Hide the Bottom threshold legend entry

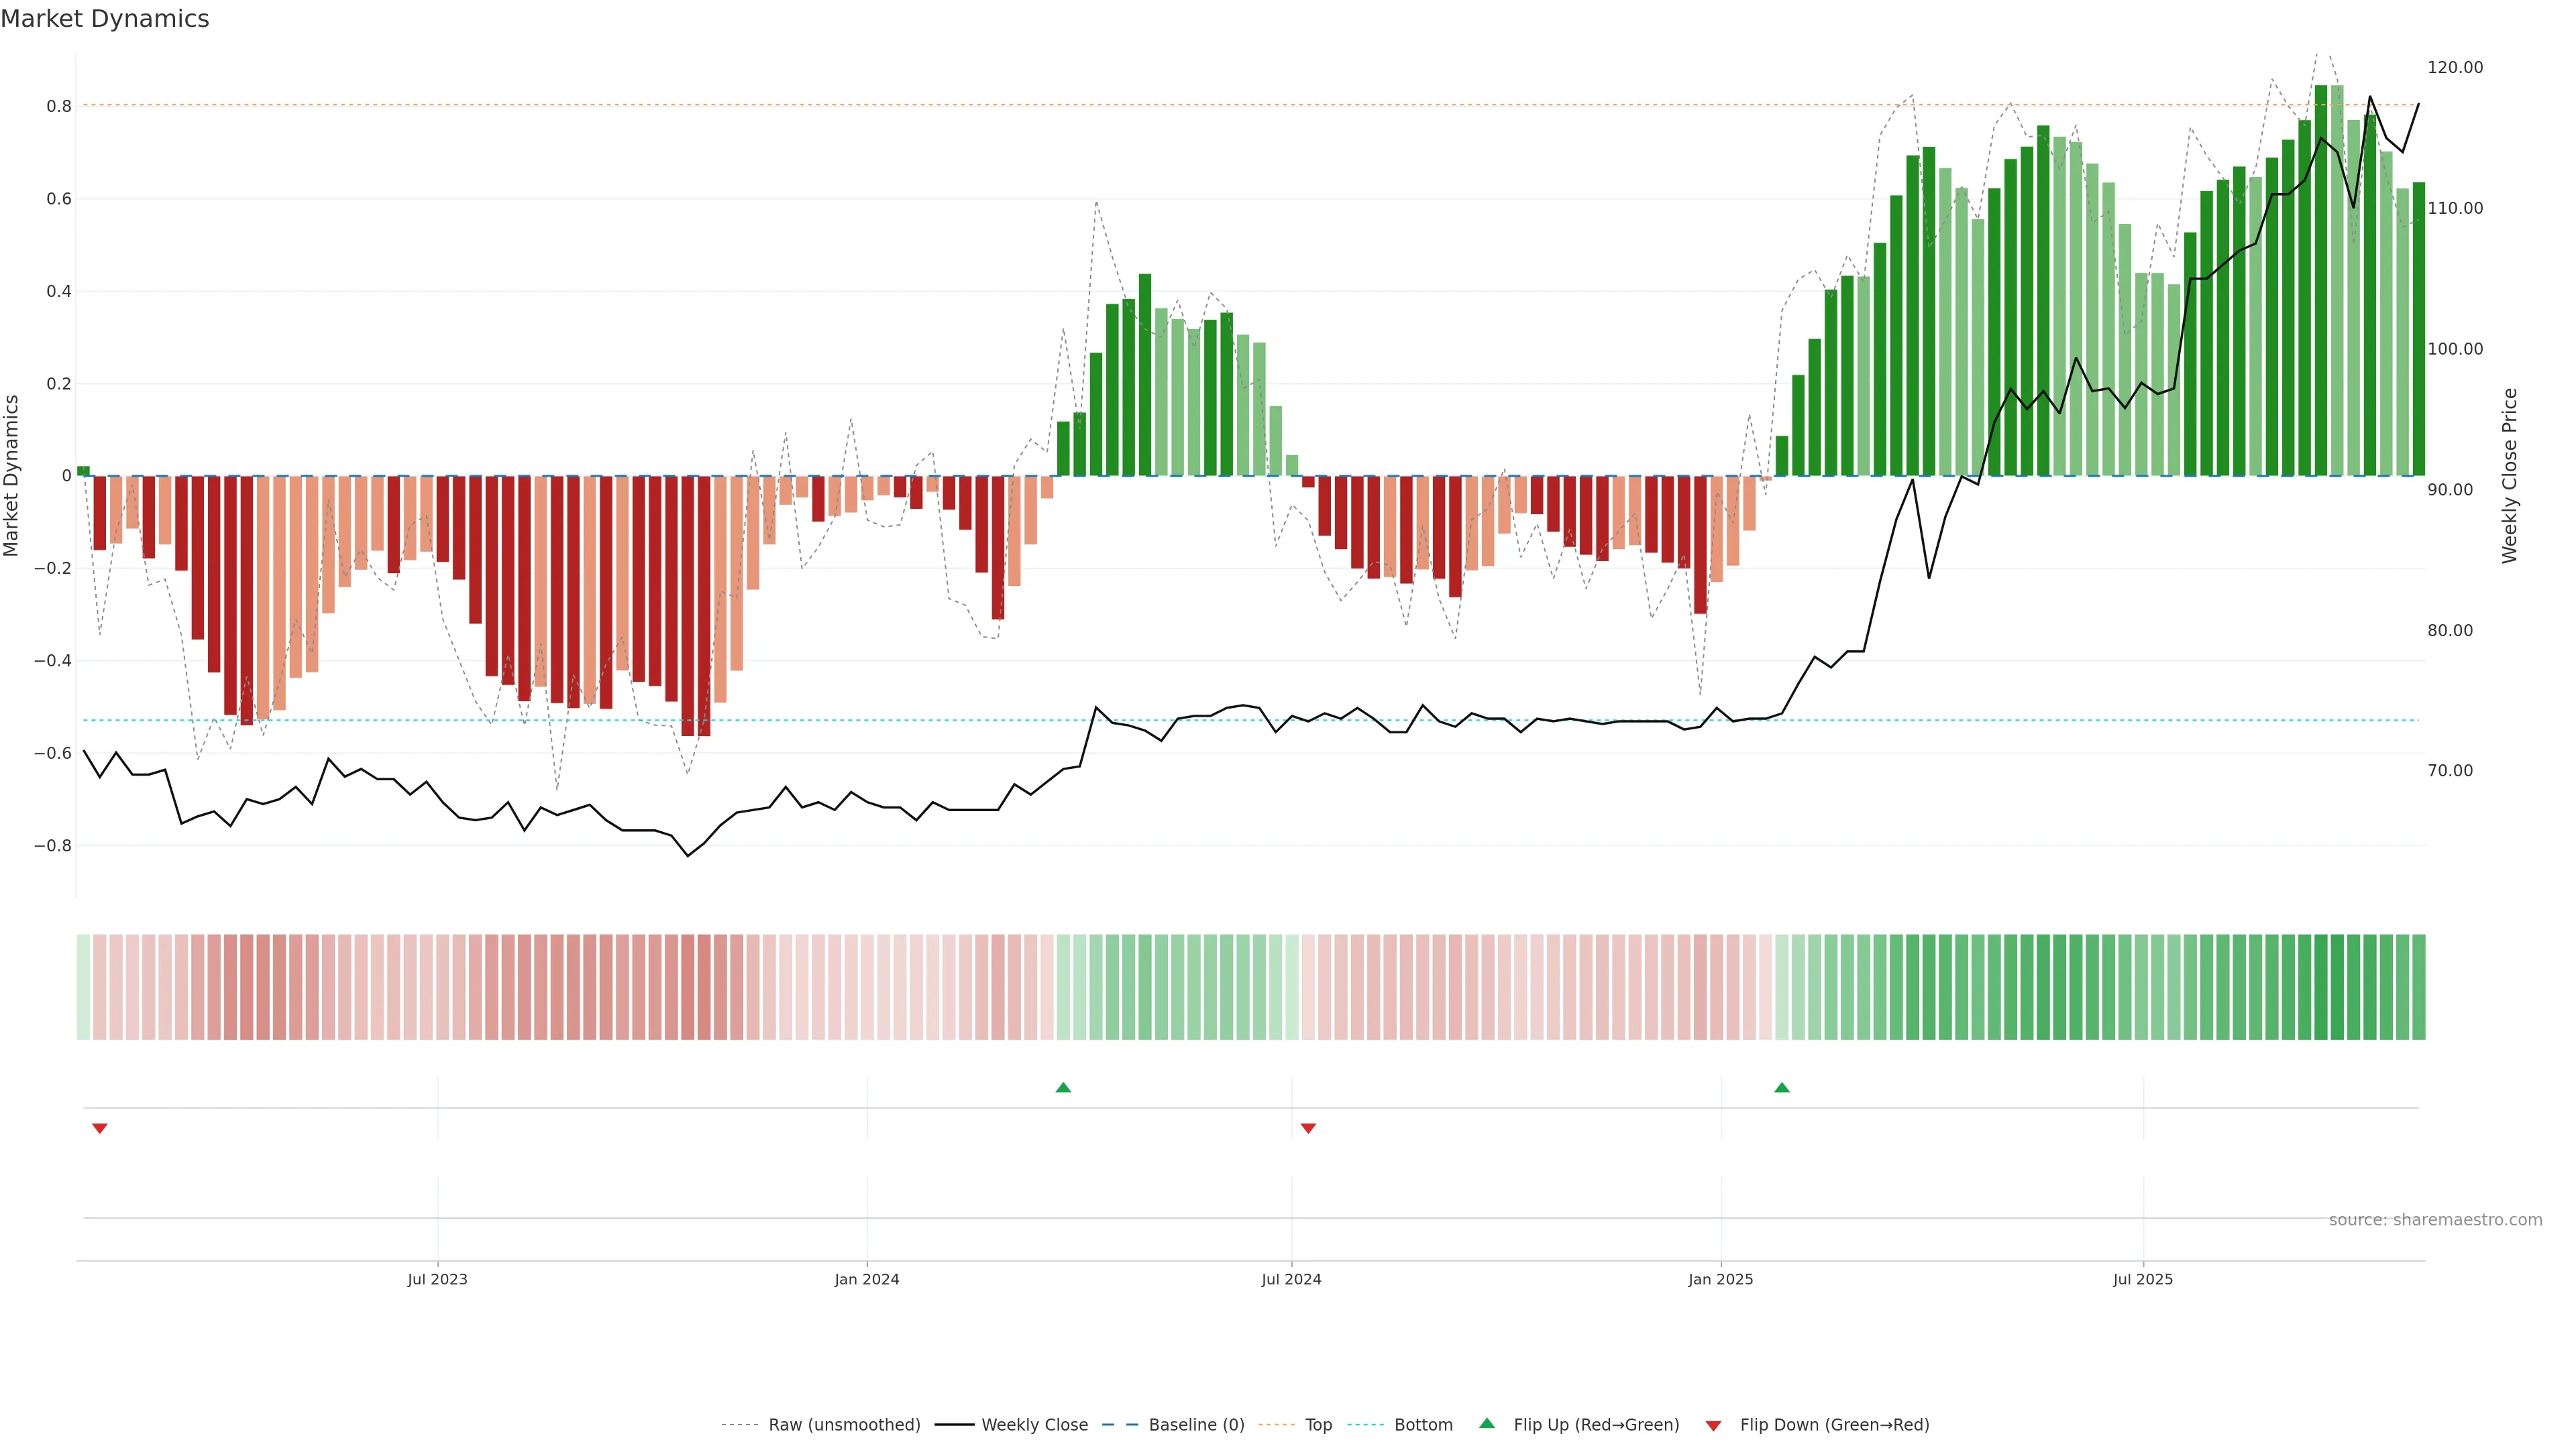click(1423, 1425)
